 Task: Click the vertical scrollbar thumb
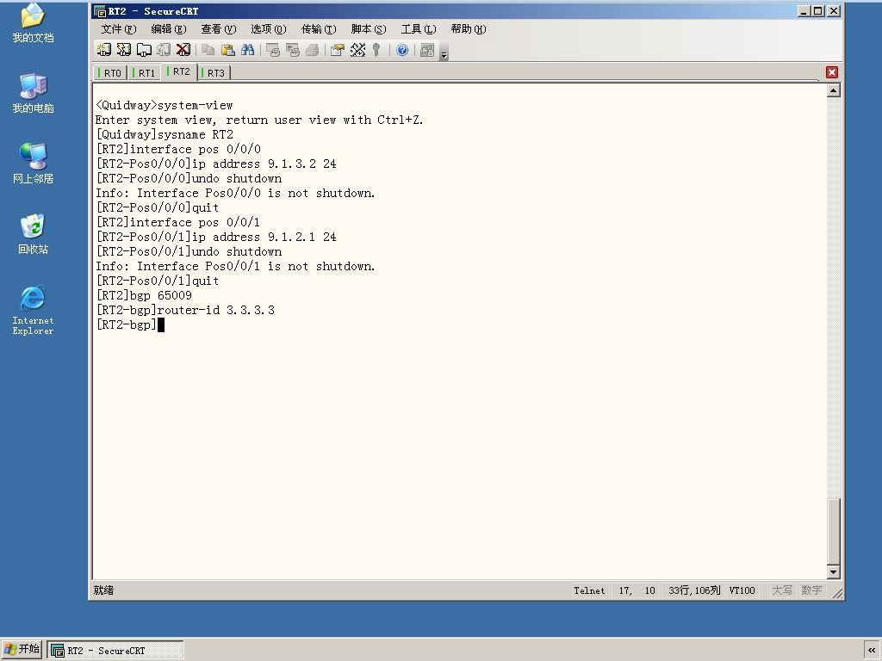click(834, 531)
